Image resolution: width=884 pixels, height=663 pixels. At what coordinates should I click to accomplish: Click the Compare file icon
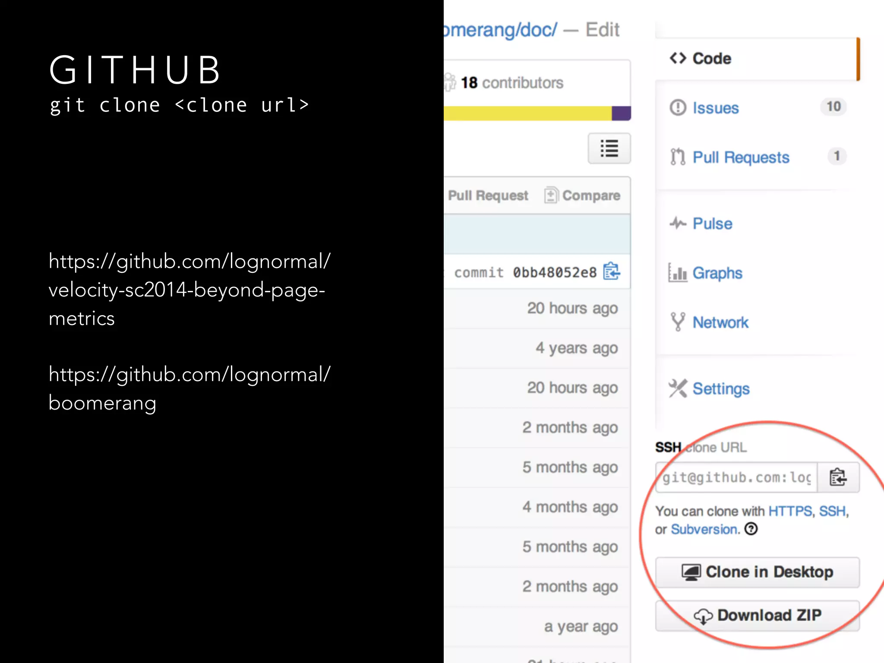pos(551,195)
